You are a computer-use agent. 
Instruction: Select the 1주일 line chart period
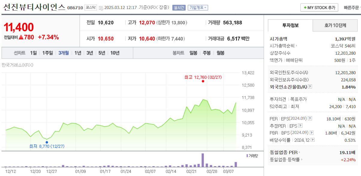click(x=47, y=53)
